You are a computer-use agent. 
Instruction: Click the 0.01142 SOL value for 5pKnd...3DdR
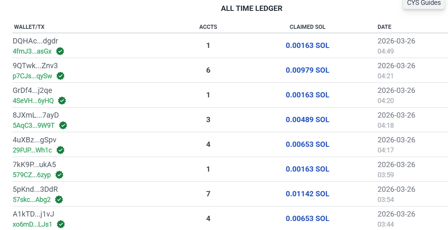pos(308,194)
